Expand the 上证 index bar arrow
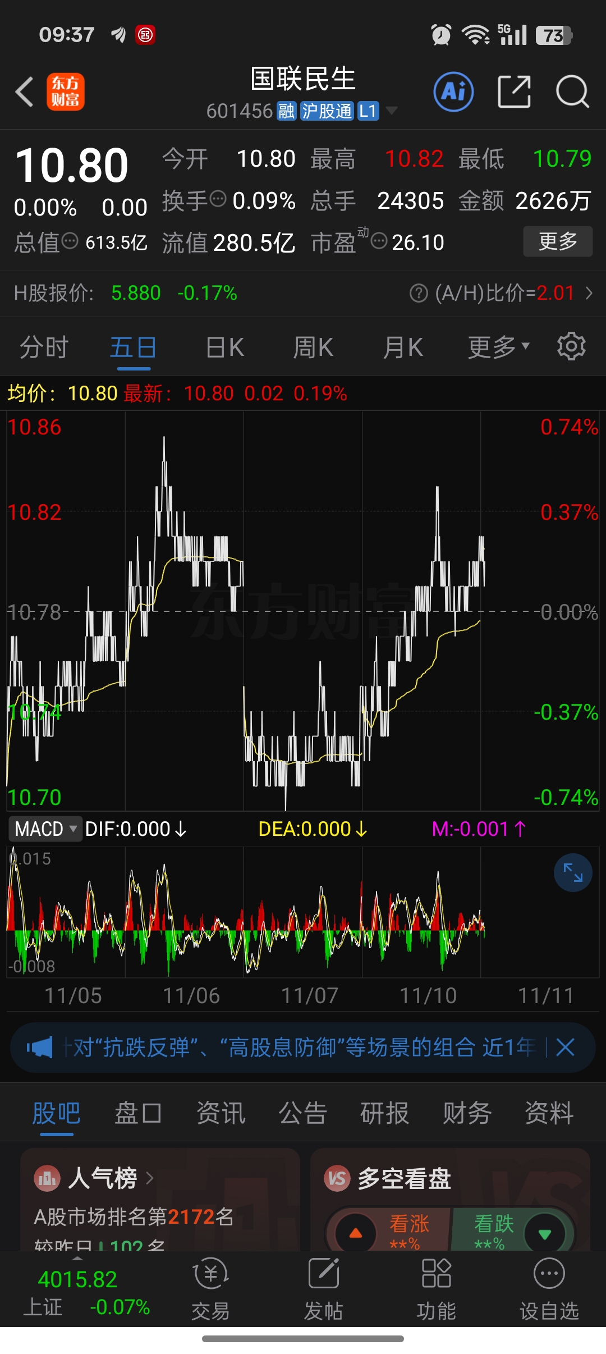This screenshot has height=1354, width=606. (77, 1259)
